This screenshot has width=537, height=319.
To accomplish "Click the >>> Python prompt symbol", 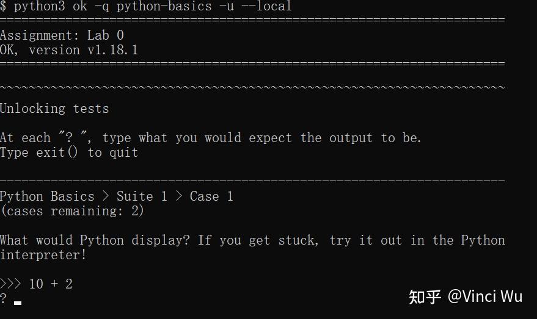I will click(10, 284).
